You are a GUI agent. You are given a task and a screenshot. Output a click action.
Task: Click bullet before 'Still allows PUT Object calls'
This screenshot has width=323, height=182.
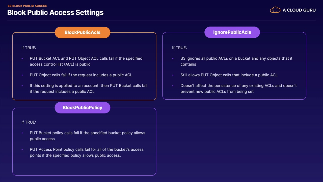[x=173, y=75]
